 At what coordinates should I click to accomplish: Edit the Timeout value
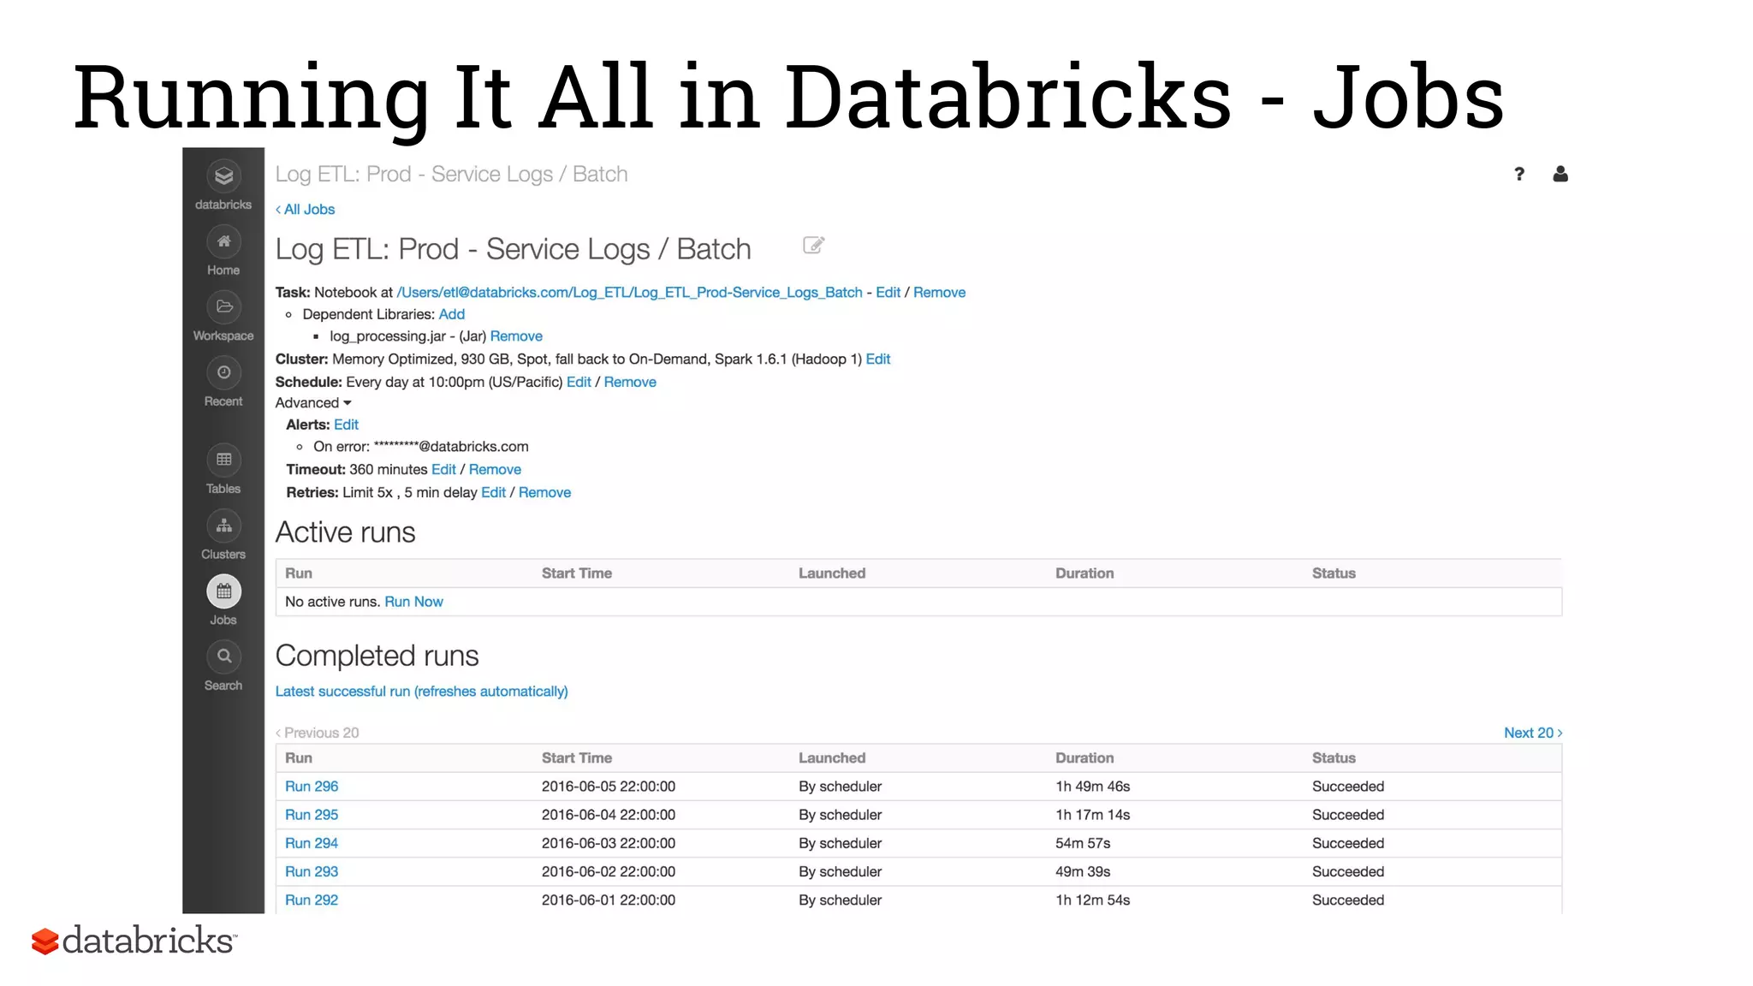tap(443, 470)
